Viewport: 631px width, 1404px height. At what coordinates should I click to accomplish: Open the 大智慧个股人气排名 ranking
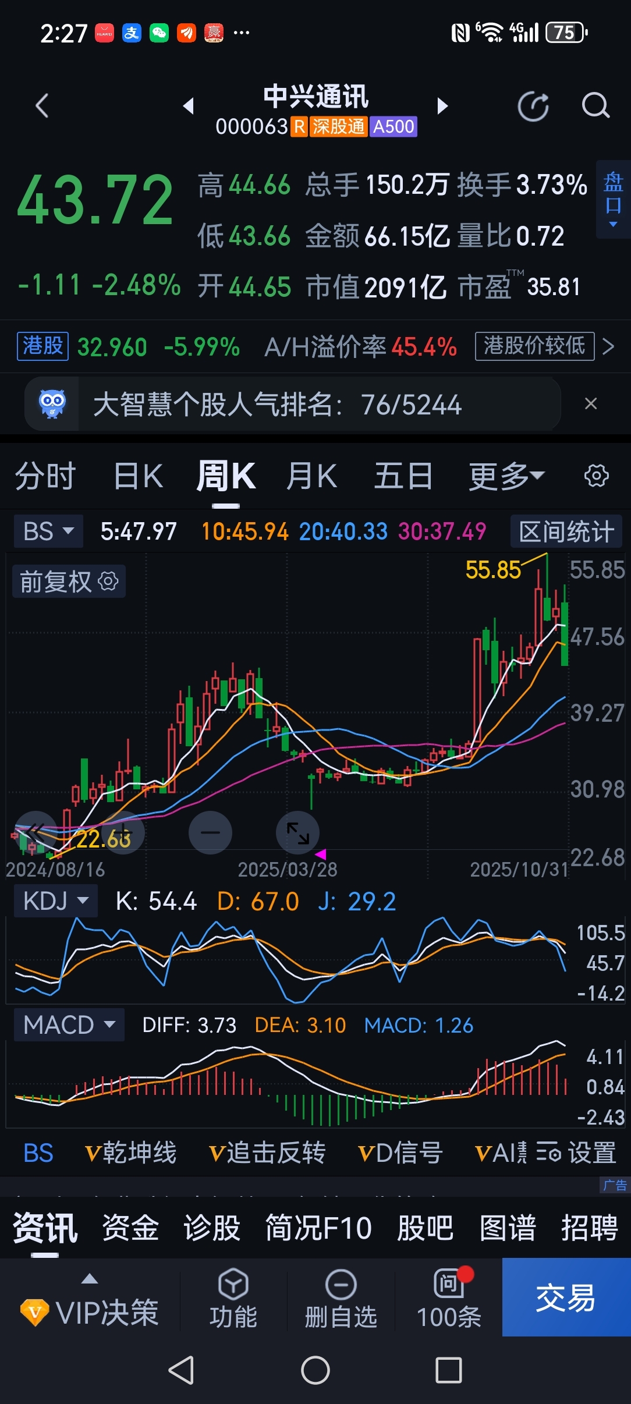[x=292, y=404]
